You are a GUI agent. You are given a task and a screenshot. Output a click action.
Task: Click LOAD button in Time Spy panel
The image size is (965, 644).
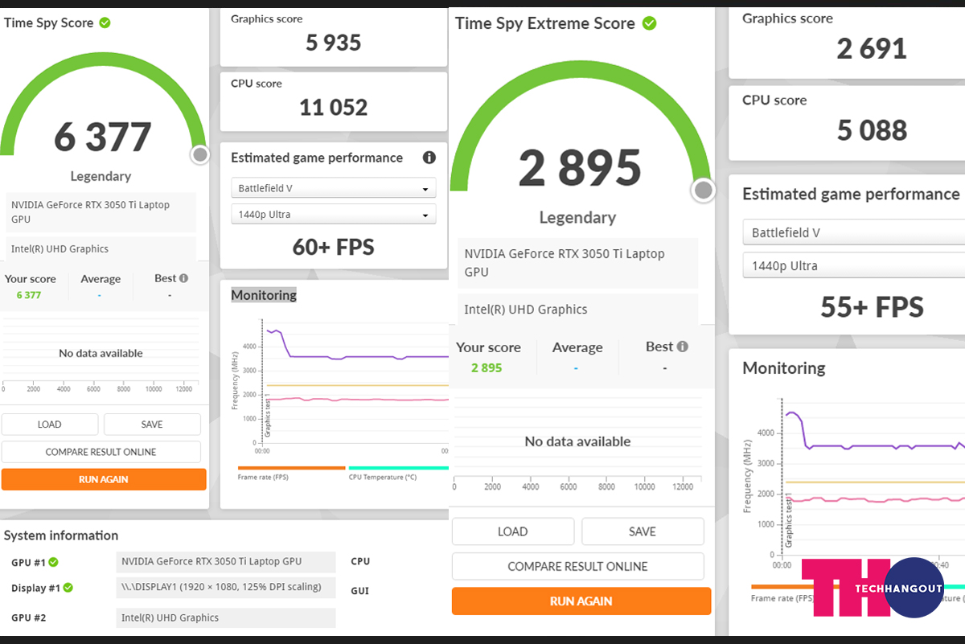(50, 425)
